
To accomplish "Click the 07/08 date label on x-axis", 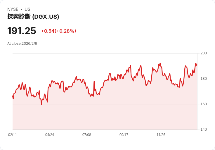I will coord(87,135).
